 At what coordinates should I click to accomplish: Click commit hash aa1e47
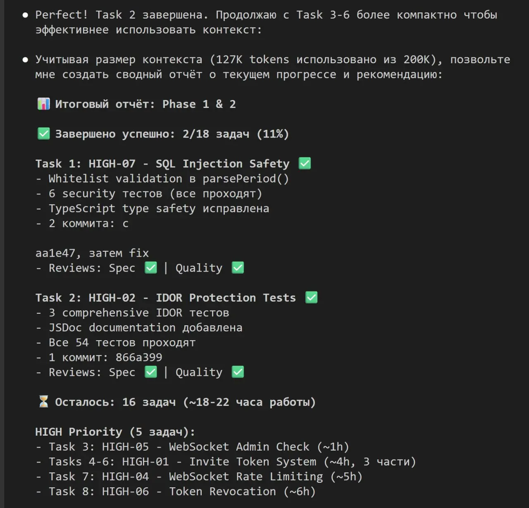(55, 253)
